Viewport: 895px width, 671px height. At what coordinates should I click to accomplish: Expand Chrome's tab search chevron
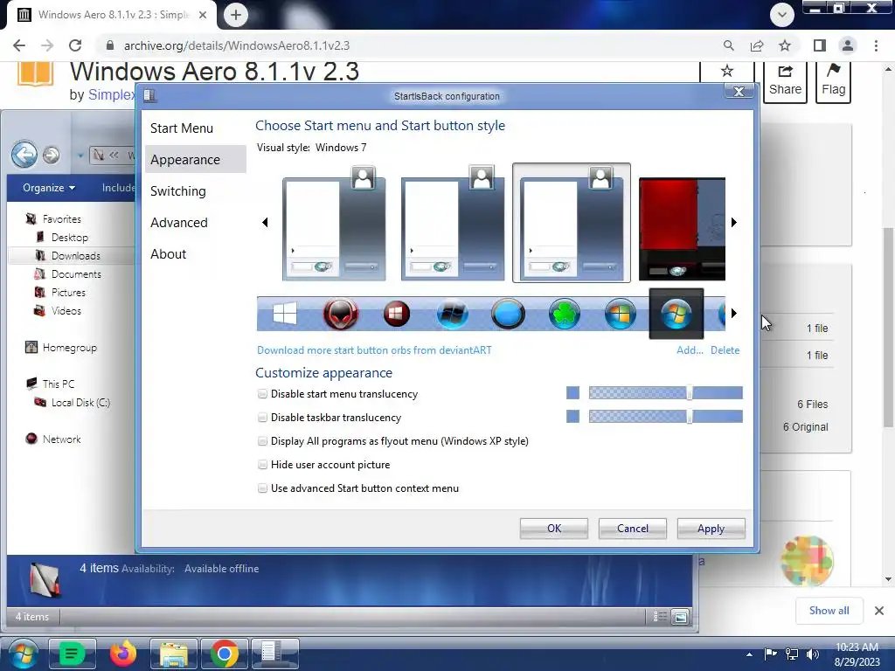pos(782,15)
